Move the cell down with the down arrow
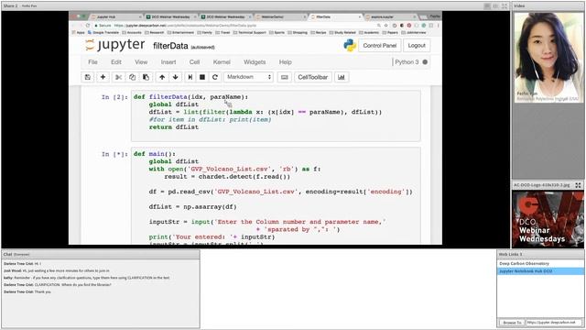 pyautogui.click(x=175, y=77)
